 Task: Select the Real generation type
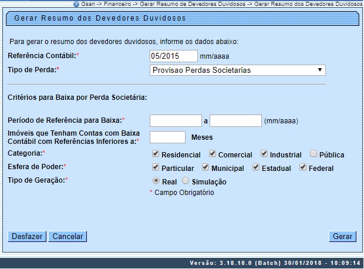tap(156, 181)
